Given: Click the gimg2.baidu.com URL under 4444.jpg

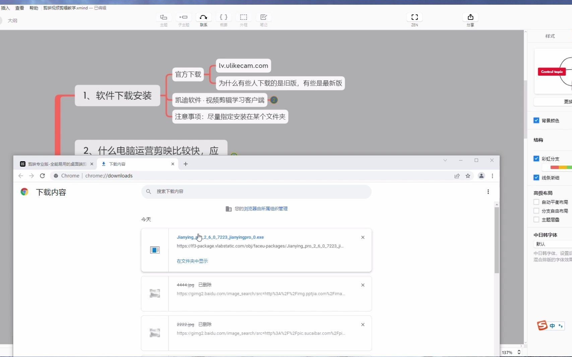Looking at the screenshot, I should pos(261,294).
